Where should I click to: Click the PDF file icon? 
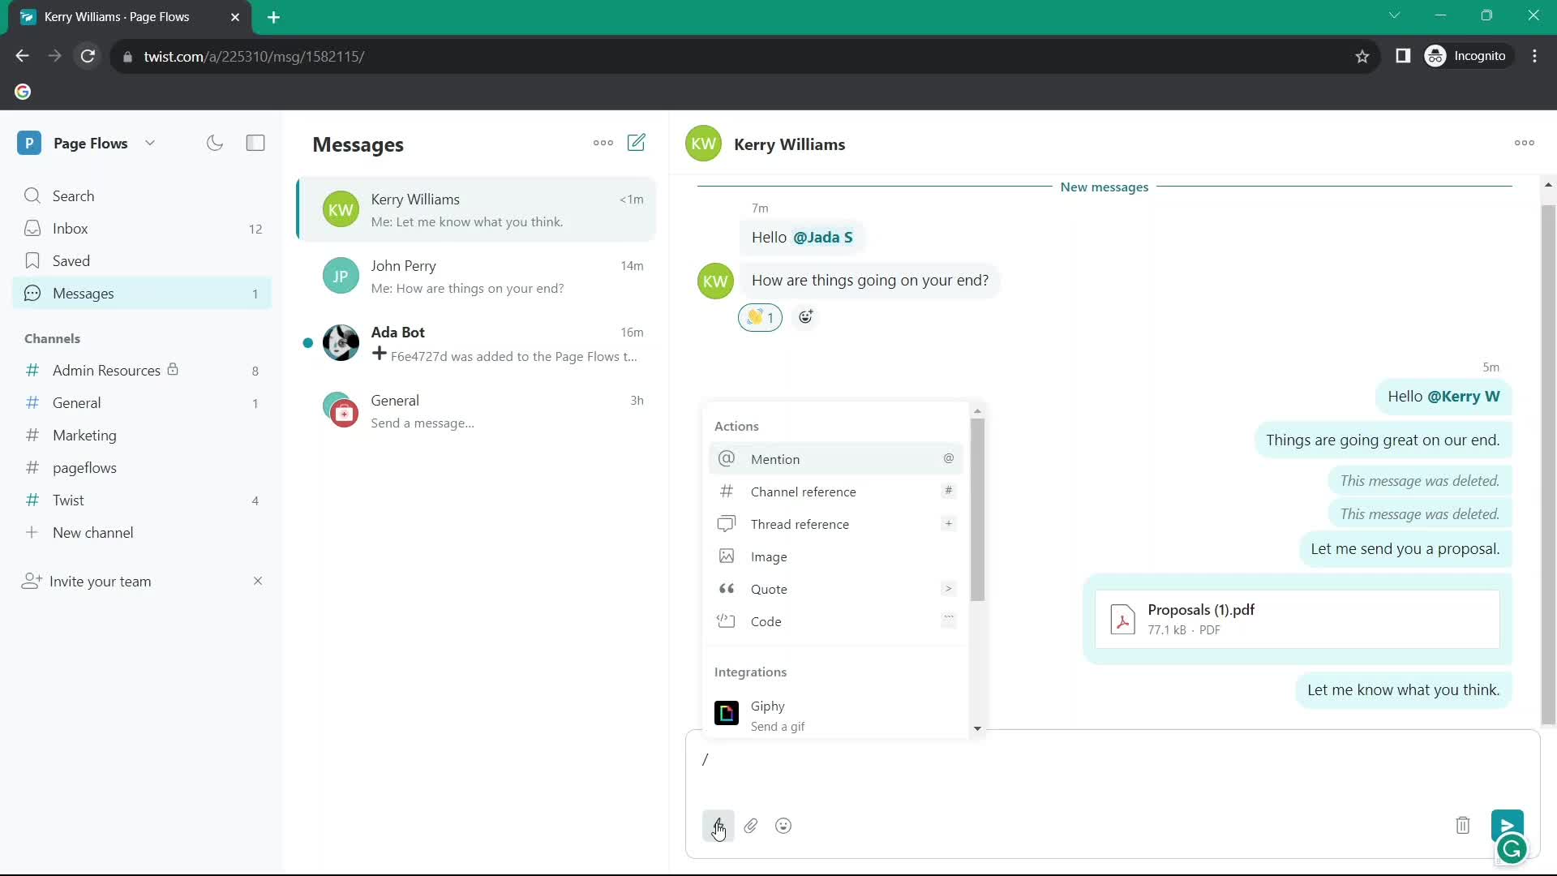(1122, 620)
